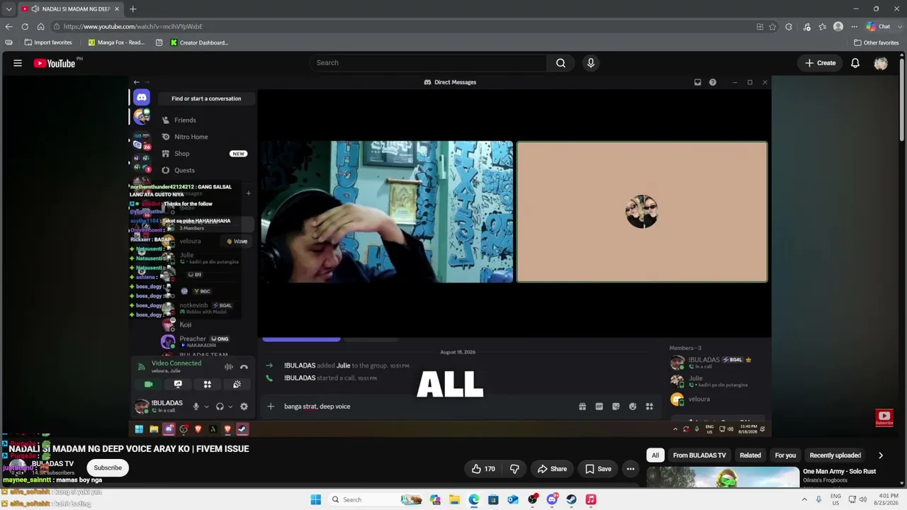Open Discord home logo in the video
The image size is (907, 510).
tap(142, 98)
